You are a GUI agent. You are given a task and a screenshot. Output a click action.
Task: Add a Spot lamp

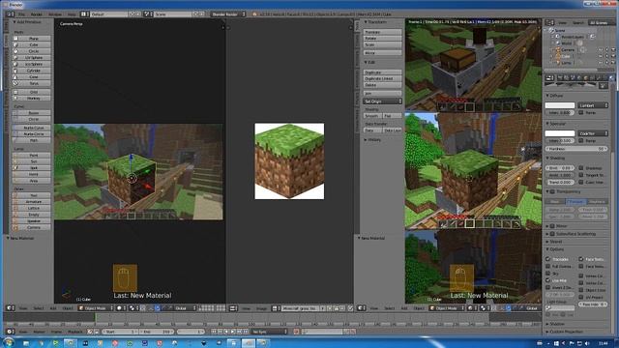pos(32,168)
